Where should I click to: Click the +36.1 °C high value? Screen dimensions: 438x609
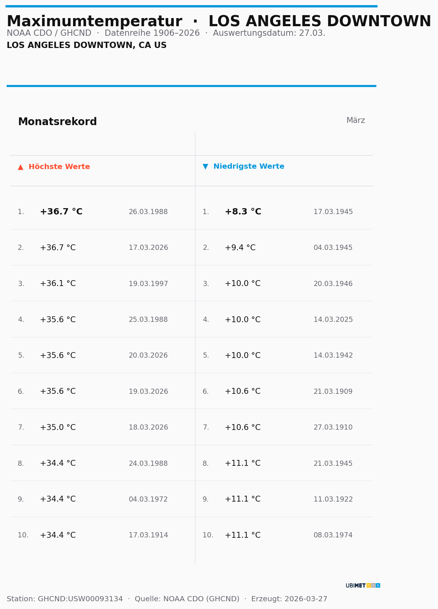coord(58,284)
